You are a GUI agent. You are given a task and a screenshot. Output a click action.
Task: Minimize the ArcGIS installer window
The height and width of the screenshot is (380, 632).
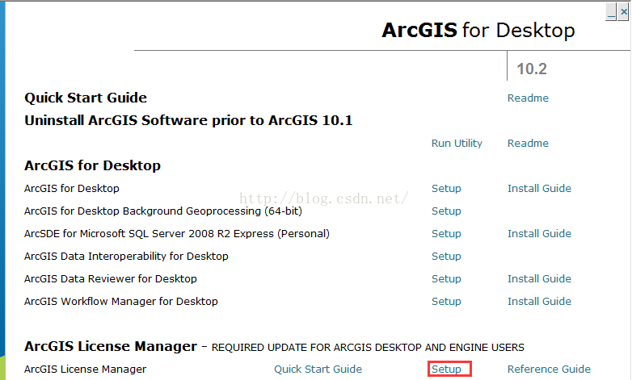(x=611, y=11)
